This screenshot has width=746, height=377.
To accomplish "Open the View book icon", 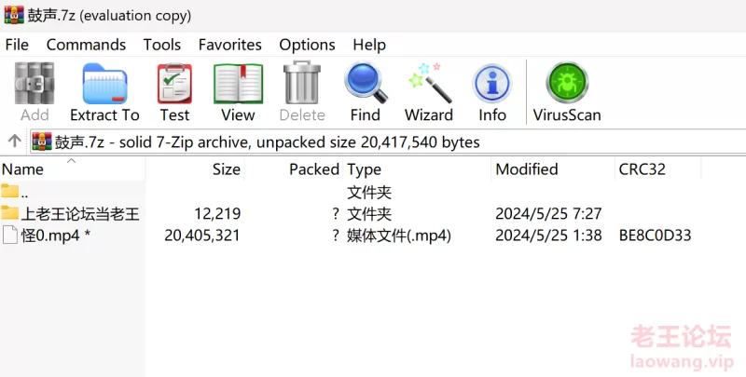I will click(238, 92).
